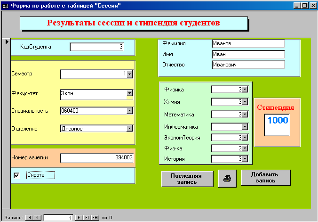Maximize the form window
318x222 pixels.
[305, 6]
